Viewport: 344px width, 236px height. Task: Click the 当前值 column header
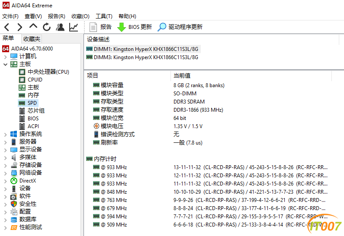click(182, 76)
